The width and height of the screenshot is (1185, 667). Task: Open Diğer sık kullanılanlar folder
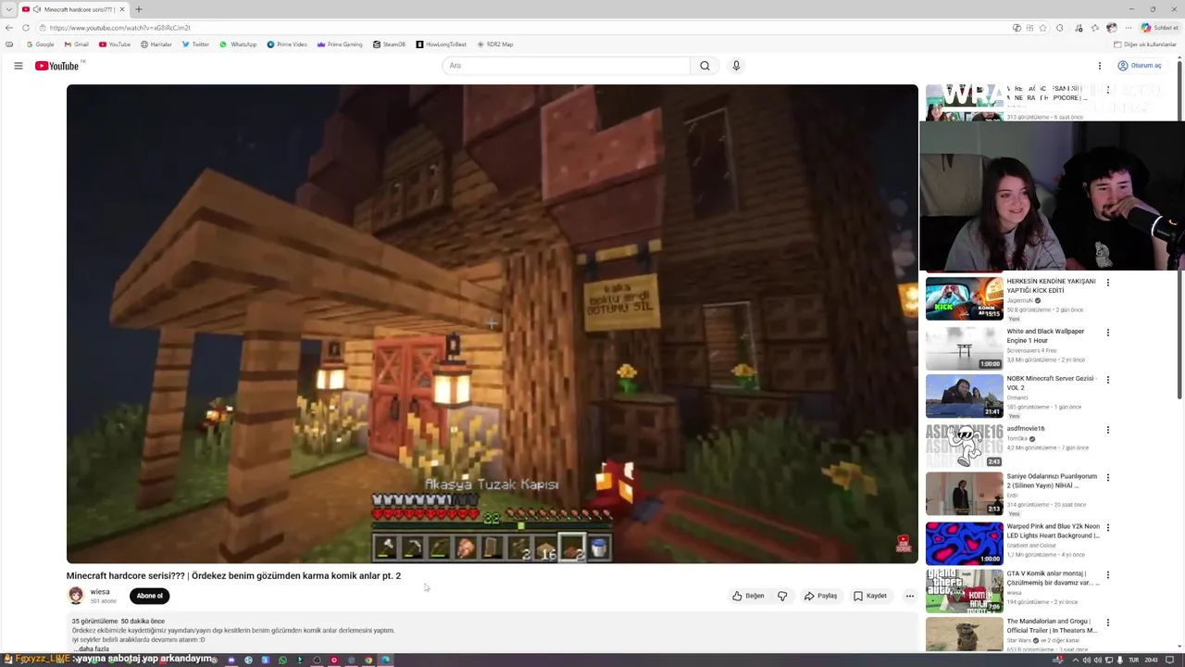[x=1144, y=44]
